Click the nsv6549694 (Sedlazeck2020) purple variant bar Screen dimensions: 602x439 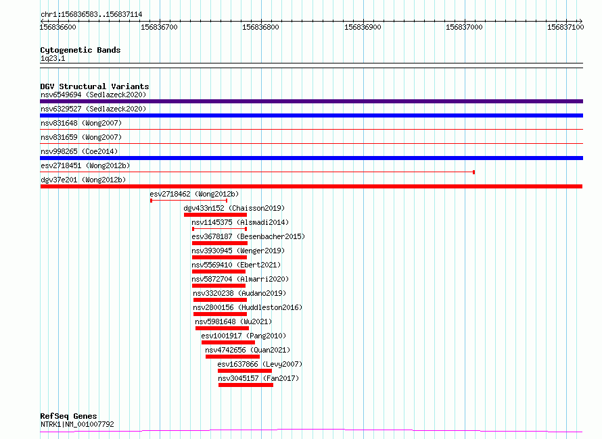click(x=311, y=101)
